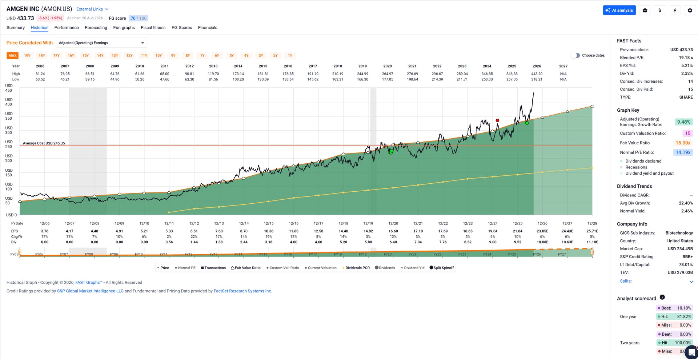Toggle Dividends POR in legend

coord(356,268)
